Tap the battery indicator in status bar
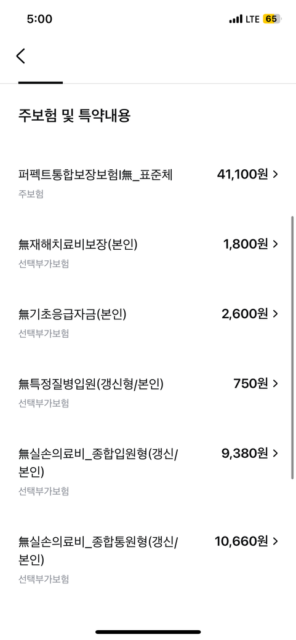This screenshot has height=640, width=296. click(x=271, y=19)
